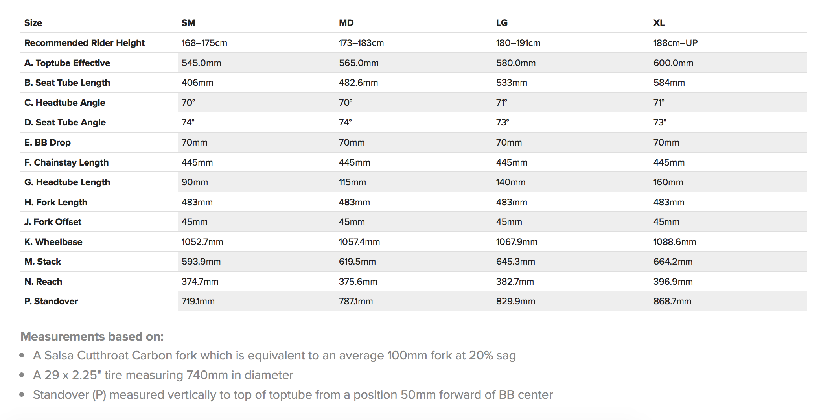Screen dimensions: 821x420
Task: Select the K. Wheelbase row label
Action: 53,242
